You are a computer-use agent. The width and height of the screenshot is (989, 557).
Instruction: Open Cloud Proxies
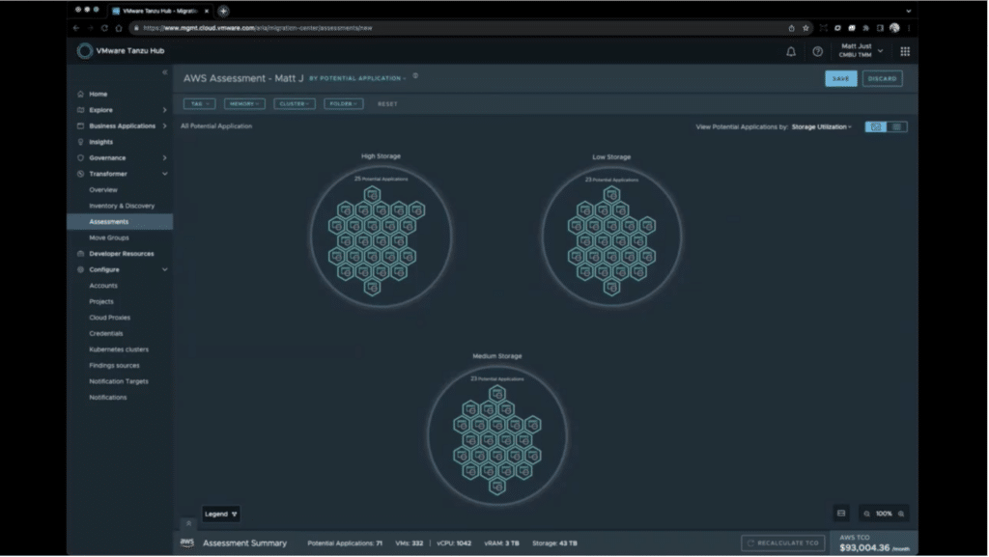click(x=110, y=318)
